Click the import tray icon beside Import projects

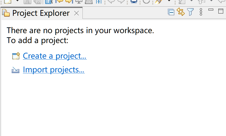(16, 70)
